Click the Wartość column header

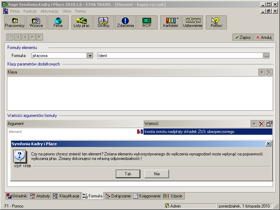coord(197,124)
